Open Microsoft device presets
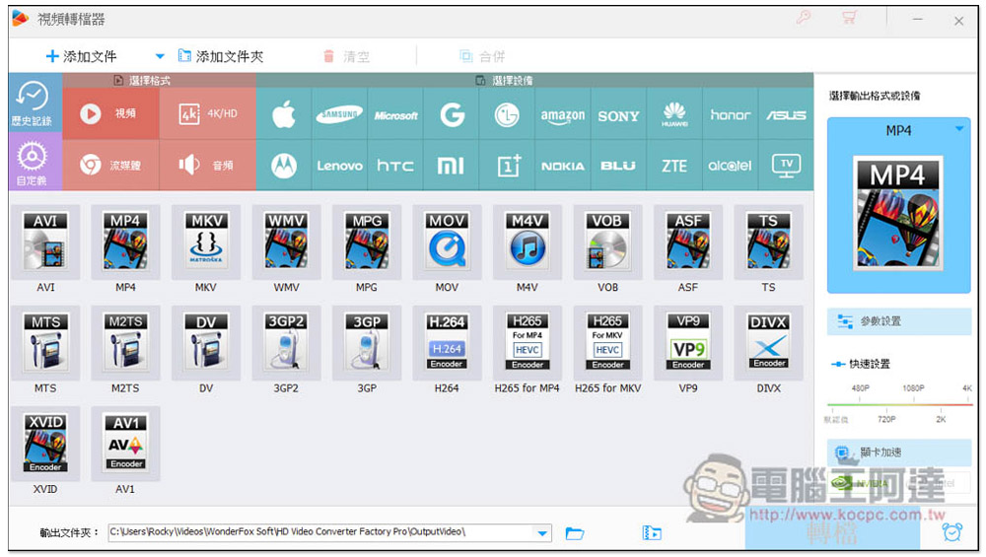 [x=395, y=114]
